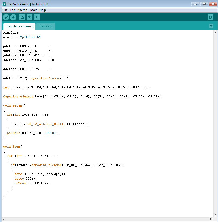The image size is (218, 222).
Task: Click the vertical scrollbar up arrow
Action: click(x=216, y=32)
